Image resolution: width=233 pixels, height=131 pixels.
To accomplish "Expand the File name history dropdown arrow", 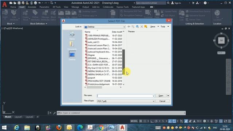I will [153, 96].
